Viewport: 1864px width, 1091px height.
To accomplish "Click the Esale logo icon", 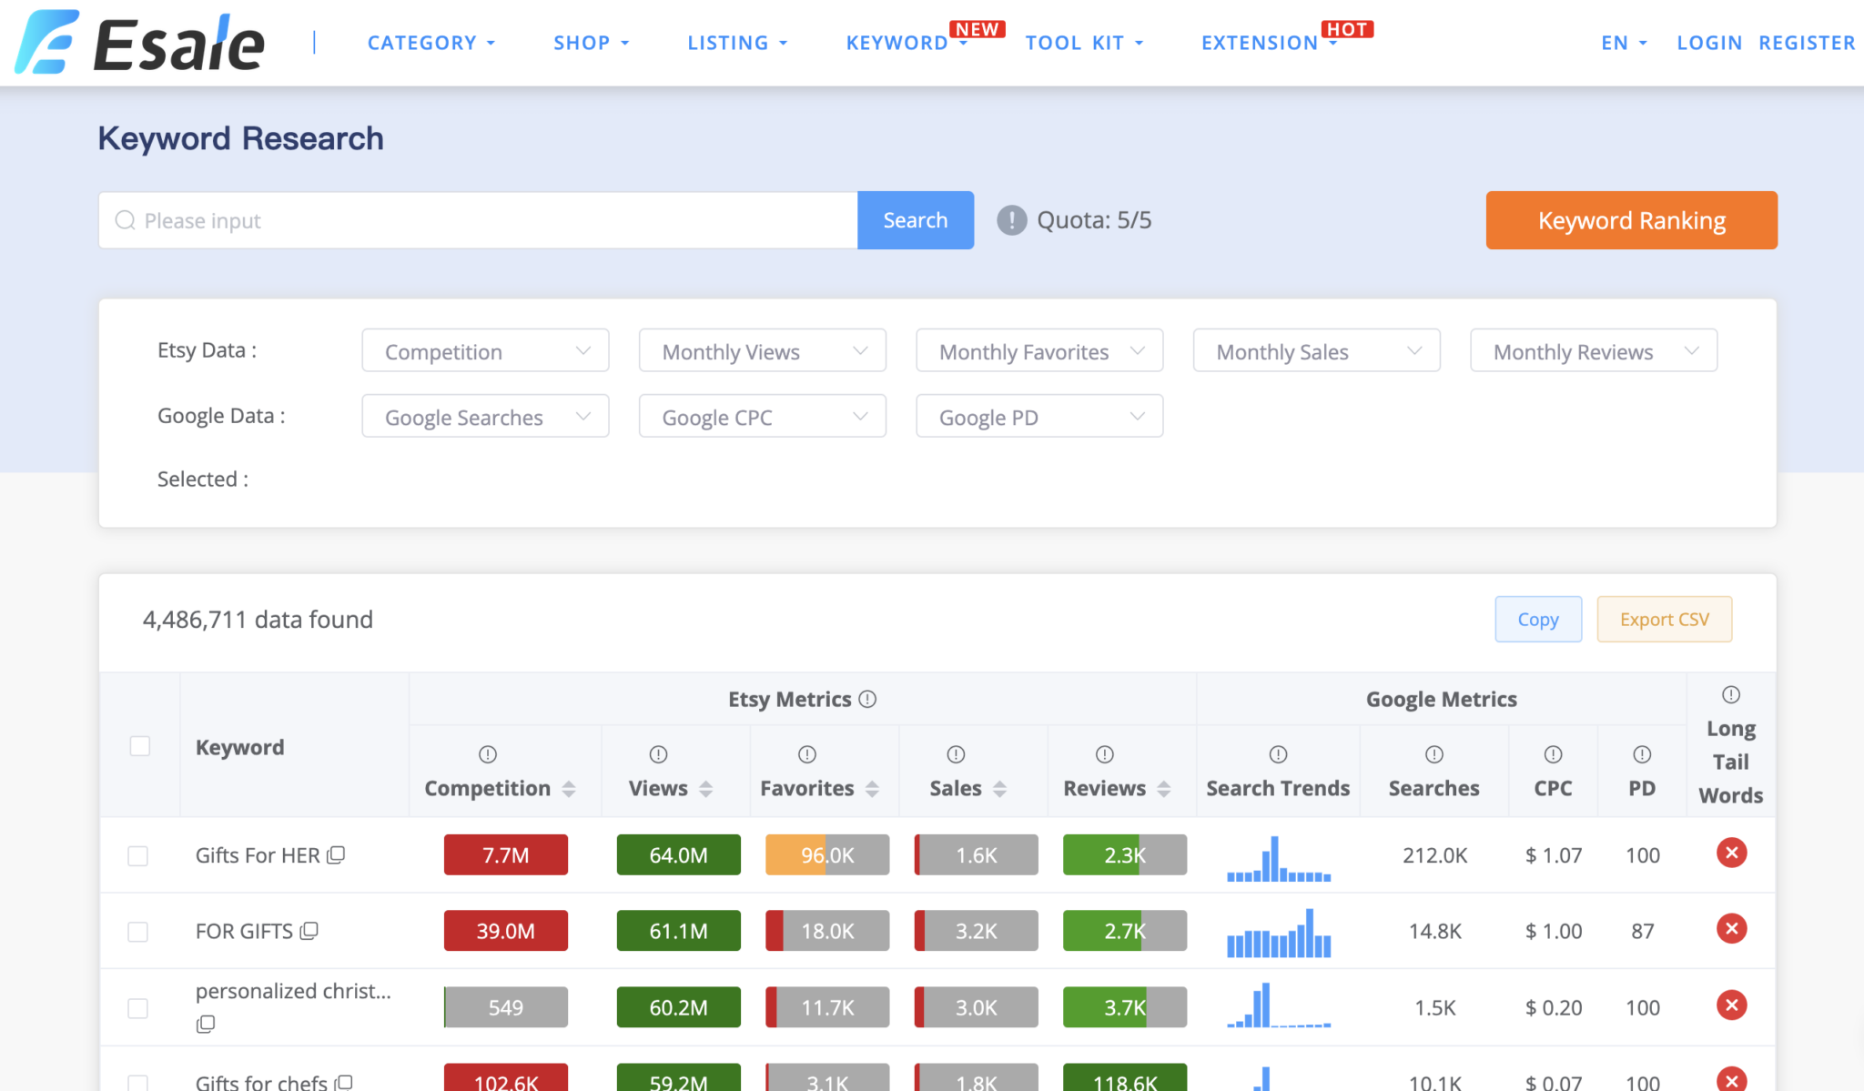I will pyautogui.click(x=46, y=43).
